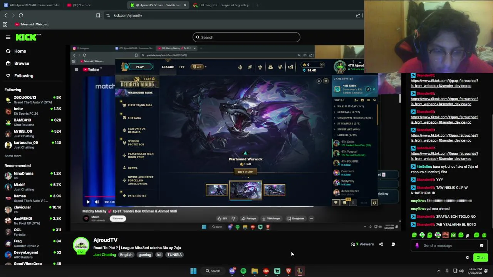Viewport: 493px width, 277px height.
Task: Switch to the LOL Ping Test tab
Action: (x=221, y=5)
